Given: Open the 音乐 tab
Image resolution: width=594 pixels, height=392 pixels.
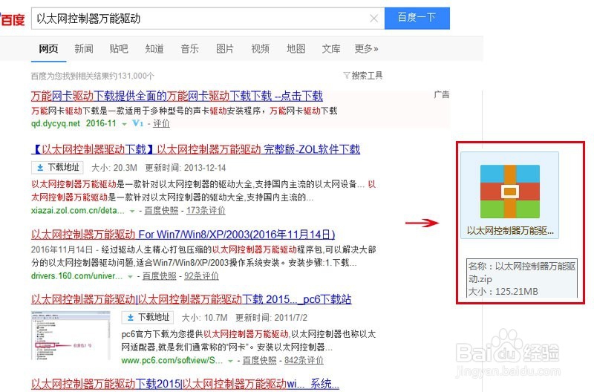Looking at the screenshot, I should click(x=190, y=48).
